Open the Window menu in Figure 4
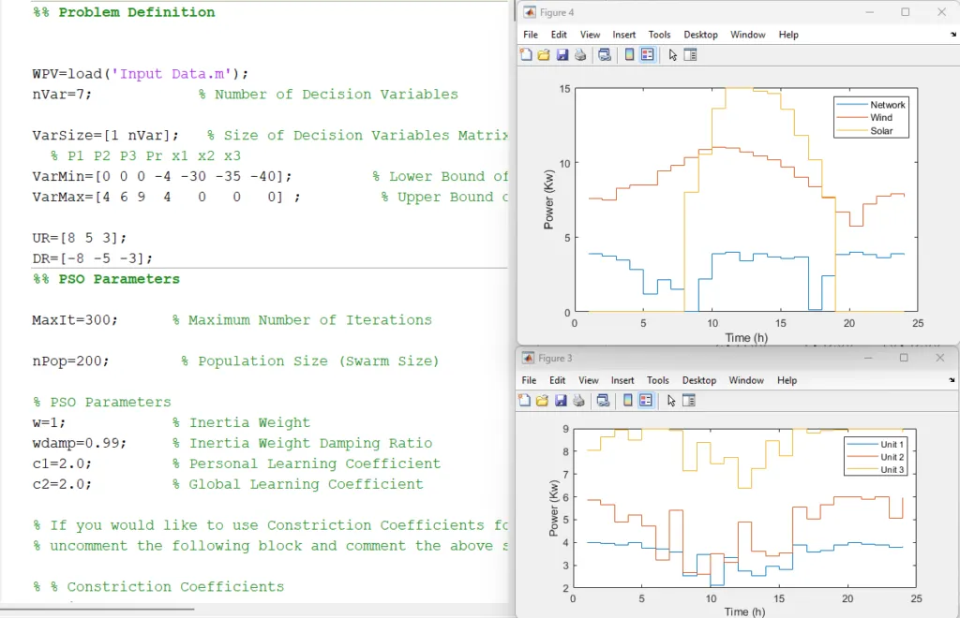This screenshot has height=618, width=960. [747, 35]
